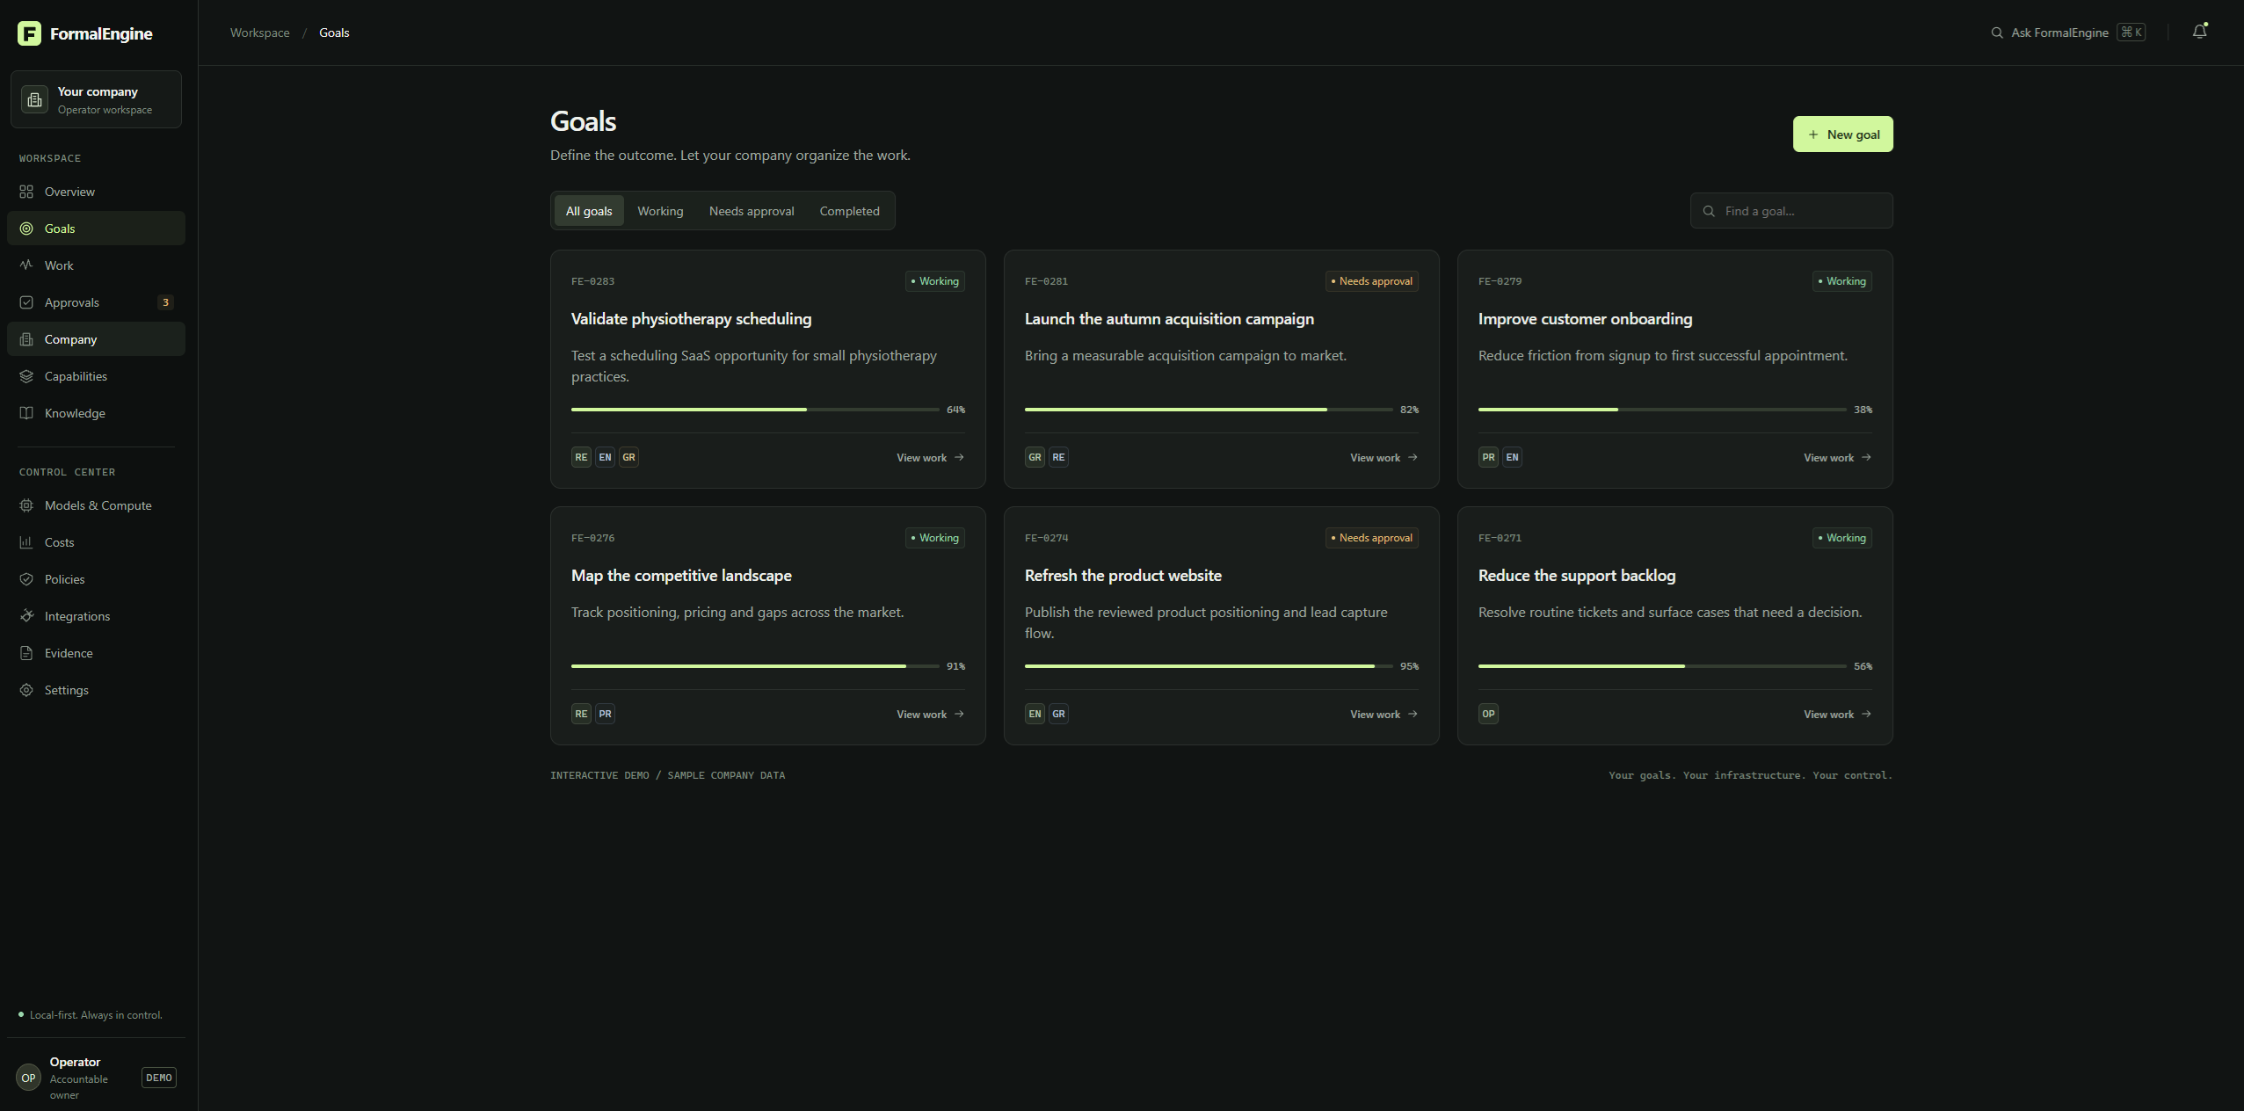Click the DEMO badge next to Operator
The height and width of the screenshot is (1111, 2244).
(x=159, y=1078)
